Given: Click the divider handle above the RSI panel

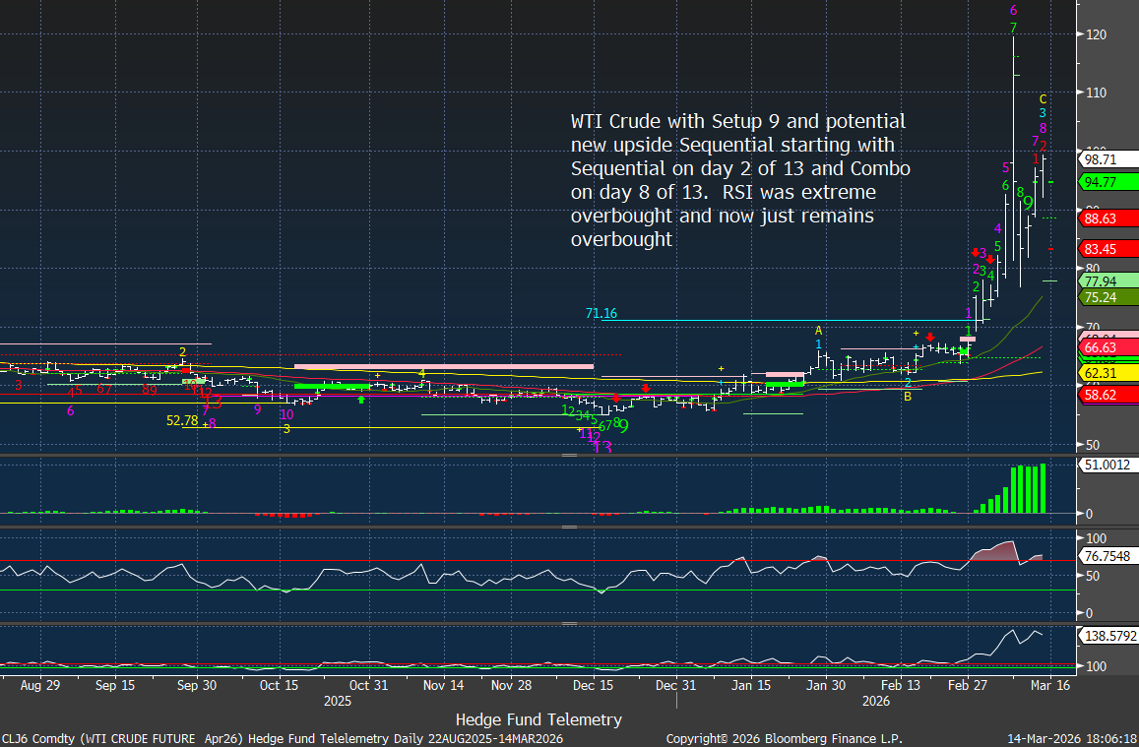Looking at the screenshot, I should pyautogui.click(x=569, y=528).
